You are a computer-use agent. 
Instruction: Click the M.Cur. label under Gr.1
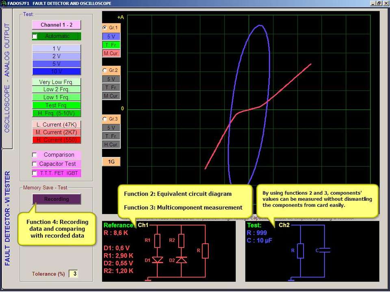(x=111, y=53)
